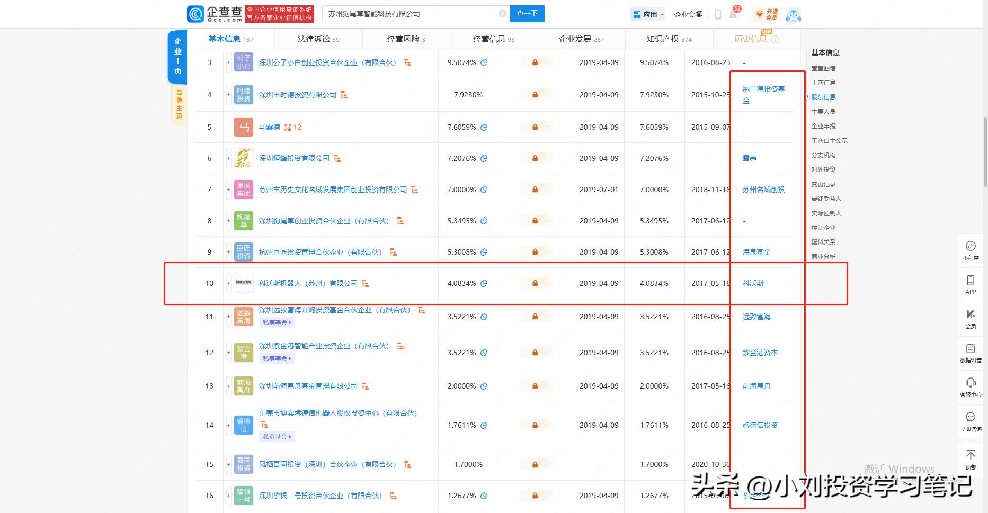The width and height of the screenshot is (988, 513).
Task: Expand row 13 前海禹舟 plus toggle
Action: point(229,386)
